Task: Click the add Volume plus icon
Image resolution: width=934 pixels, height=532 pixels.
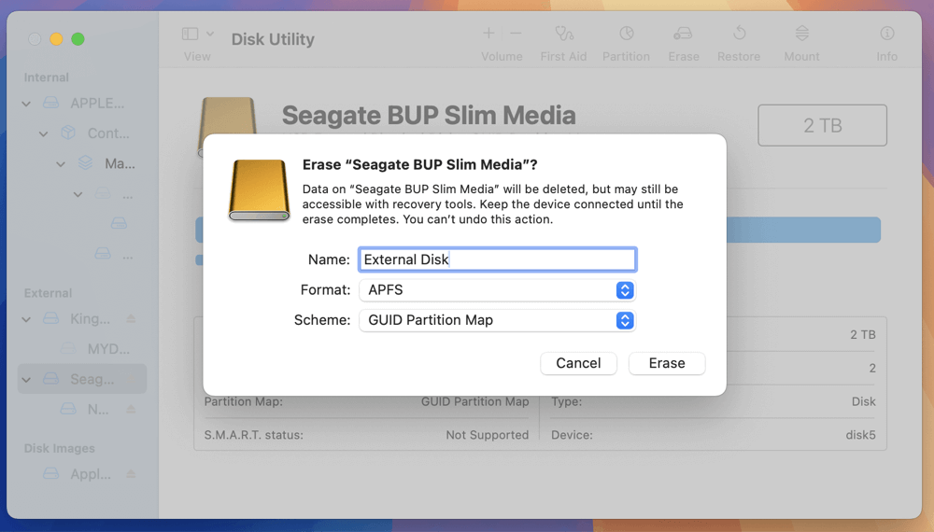Action: pos(488,34)
